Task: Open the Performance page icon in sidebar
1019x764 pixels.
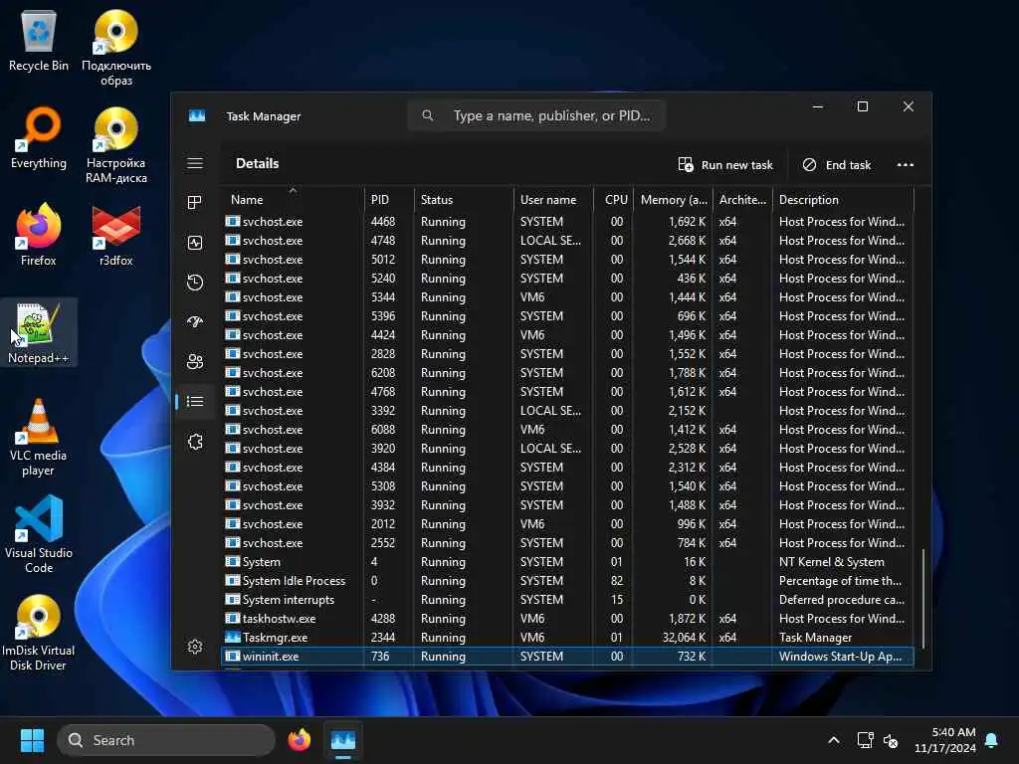Action: (x=195, y=243)
